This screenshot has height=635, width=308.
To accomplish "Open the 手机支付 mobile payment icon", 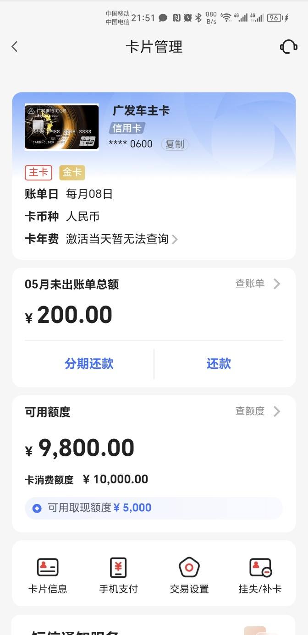I will tap(118, 568).
